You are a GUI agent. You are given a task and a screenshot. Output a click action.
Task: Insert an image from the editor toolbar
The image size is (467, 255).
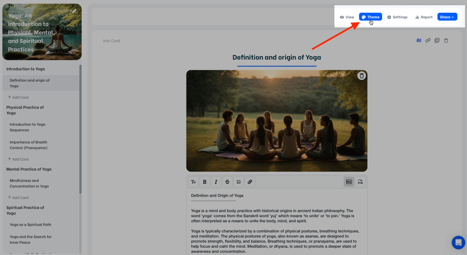click(238, 182)
